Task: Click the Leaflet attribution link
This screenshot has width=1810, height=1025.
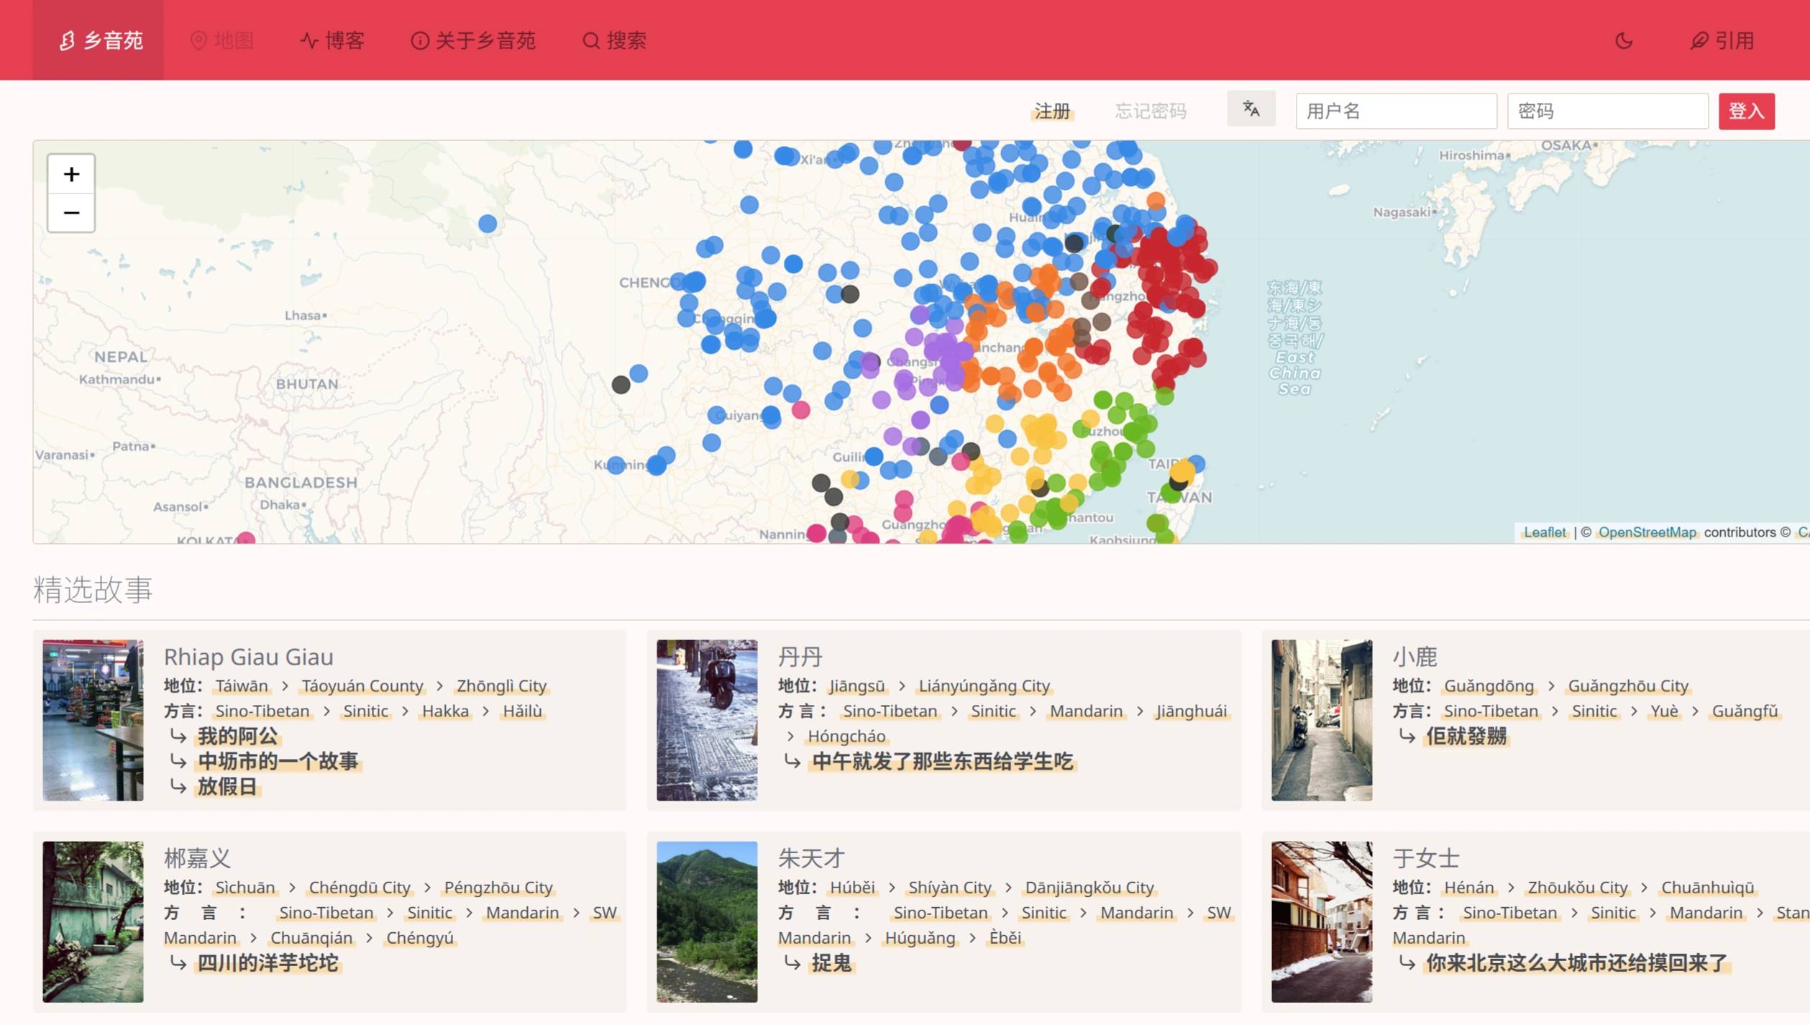Action: (x=1544, y=532)
